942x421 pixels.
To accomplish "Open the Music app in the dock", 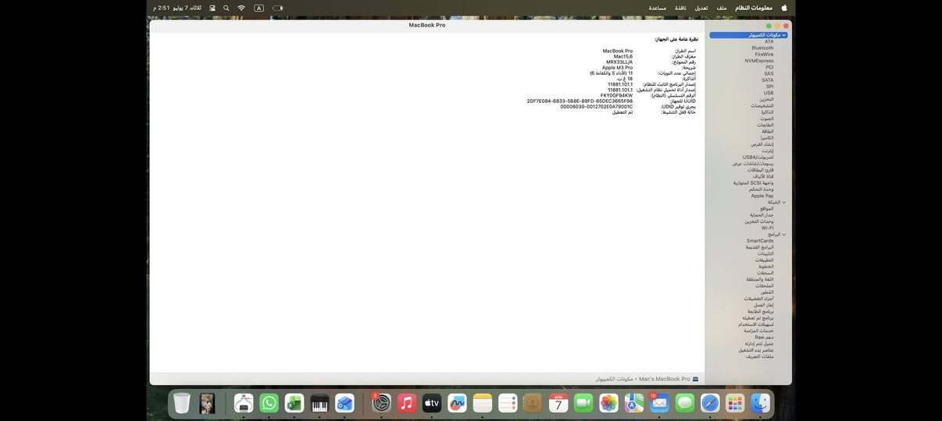I will coord(406,403).
